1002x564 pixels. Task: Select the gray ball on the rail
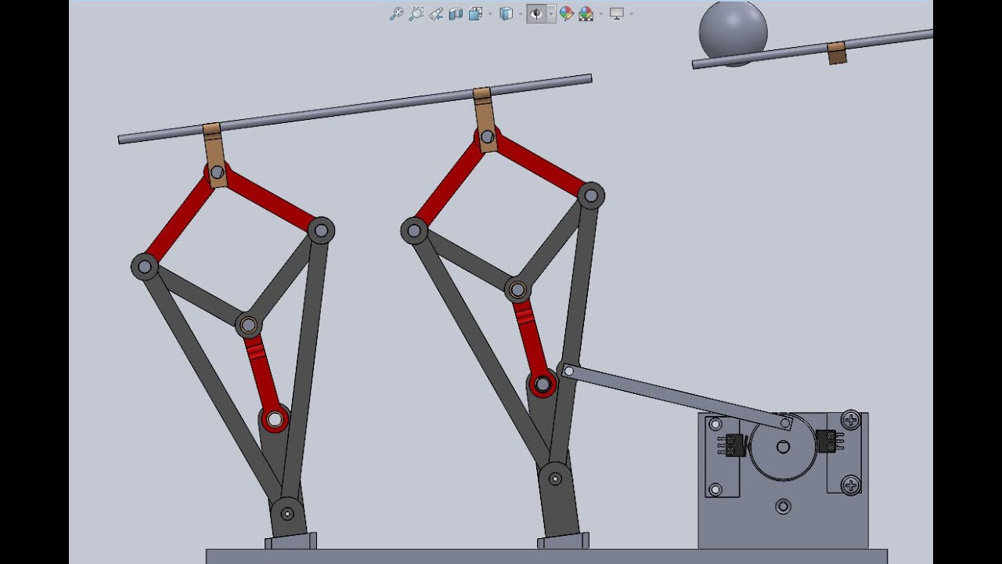coord(733,31)
